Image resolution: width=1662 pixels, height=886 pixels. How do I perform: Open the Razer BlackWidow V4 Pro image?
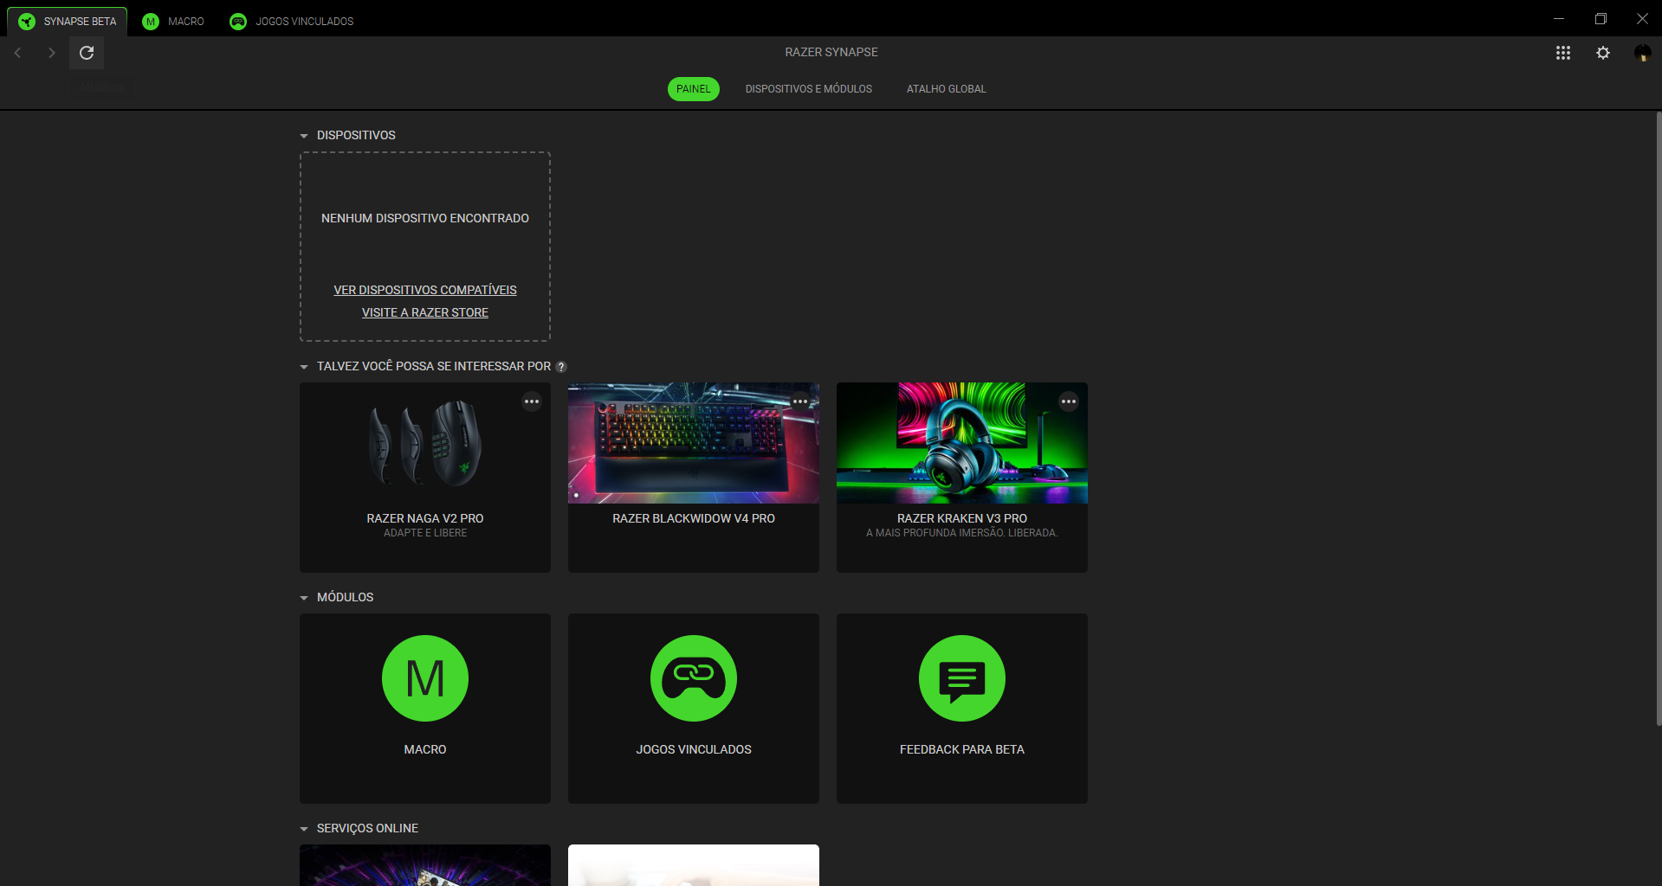point(694,443)
